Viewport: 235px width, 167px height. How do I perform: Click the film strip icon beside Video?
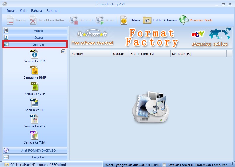6,30
